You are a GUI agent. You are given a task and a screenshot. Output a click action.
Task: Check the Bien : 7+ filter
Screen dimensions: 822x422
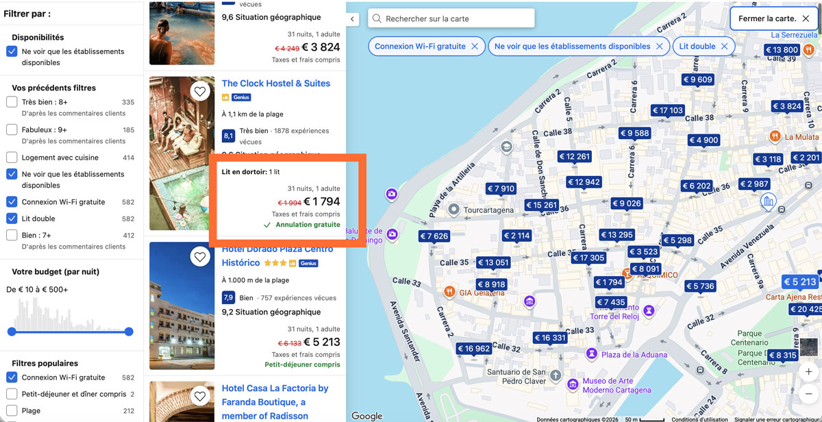12,235
